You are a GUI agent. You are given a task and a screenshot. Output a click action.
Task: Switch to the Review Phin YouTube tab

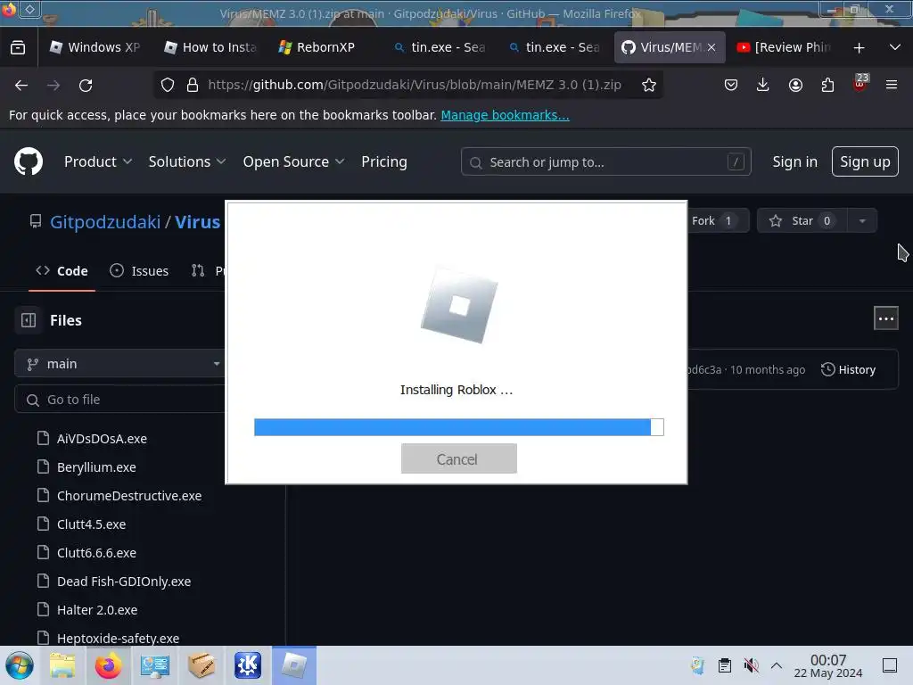(784, 47)
